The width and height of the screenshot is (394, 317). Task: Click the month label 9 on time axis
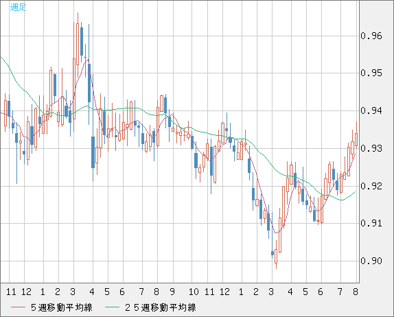pos(172,292)
